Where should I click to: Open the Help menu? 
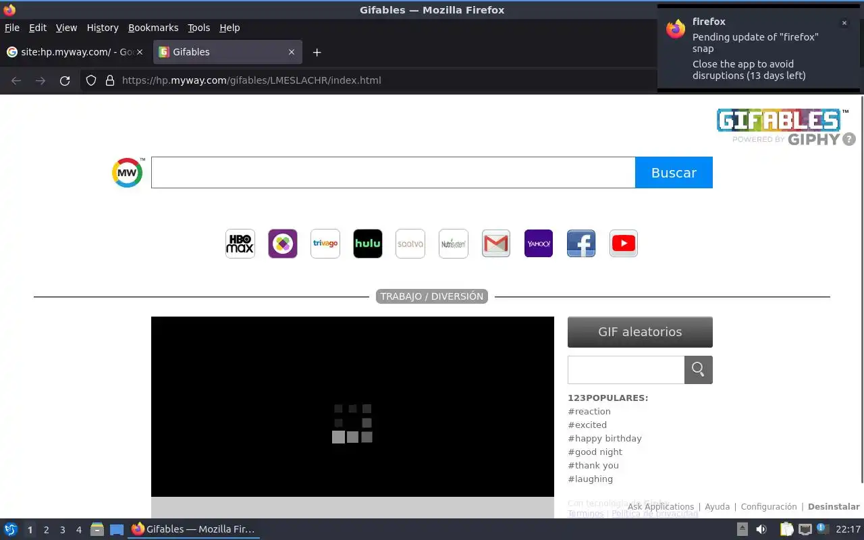(x=230, y=28)
